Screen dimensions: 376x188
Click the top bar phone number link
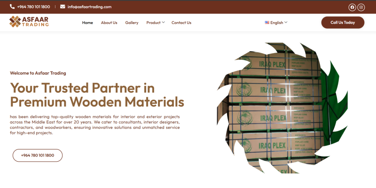(x=33, y=7)
